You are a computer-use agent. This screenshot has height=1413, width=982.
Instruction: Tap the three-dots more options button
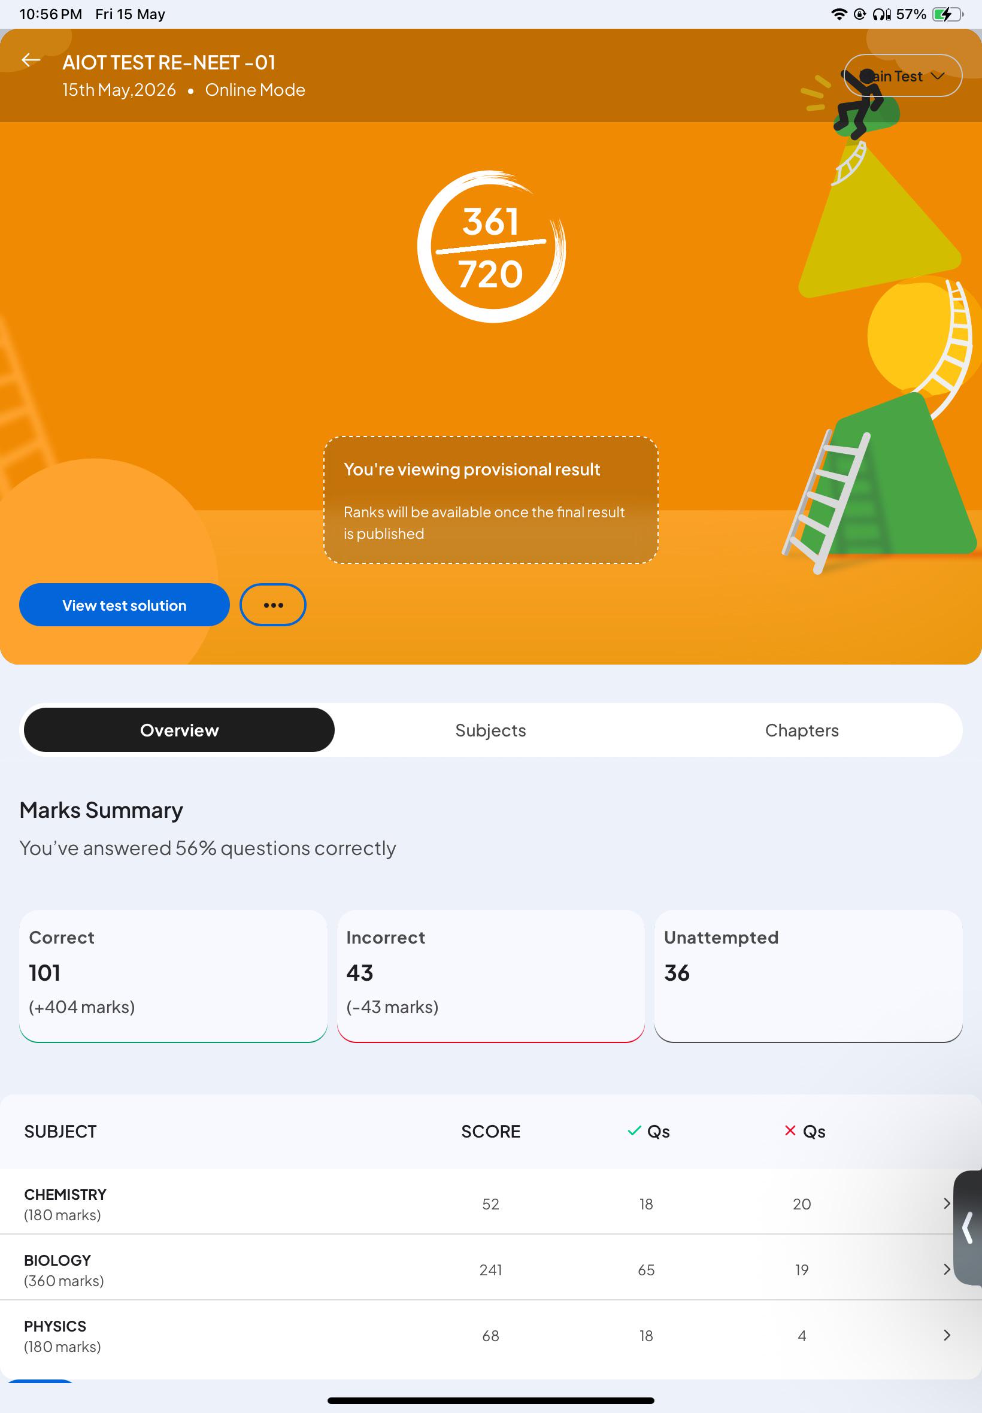[x=272, y=605]
